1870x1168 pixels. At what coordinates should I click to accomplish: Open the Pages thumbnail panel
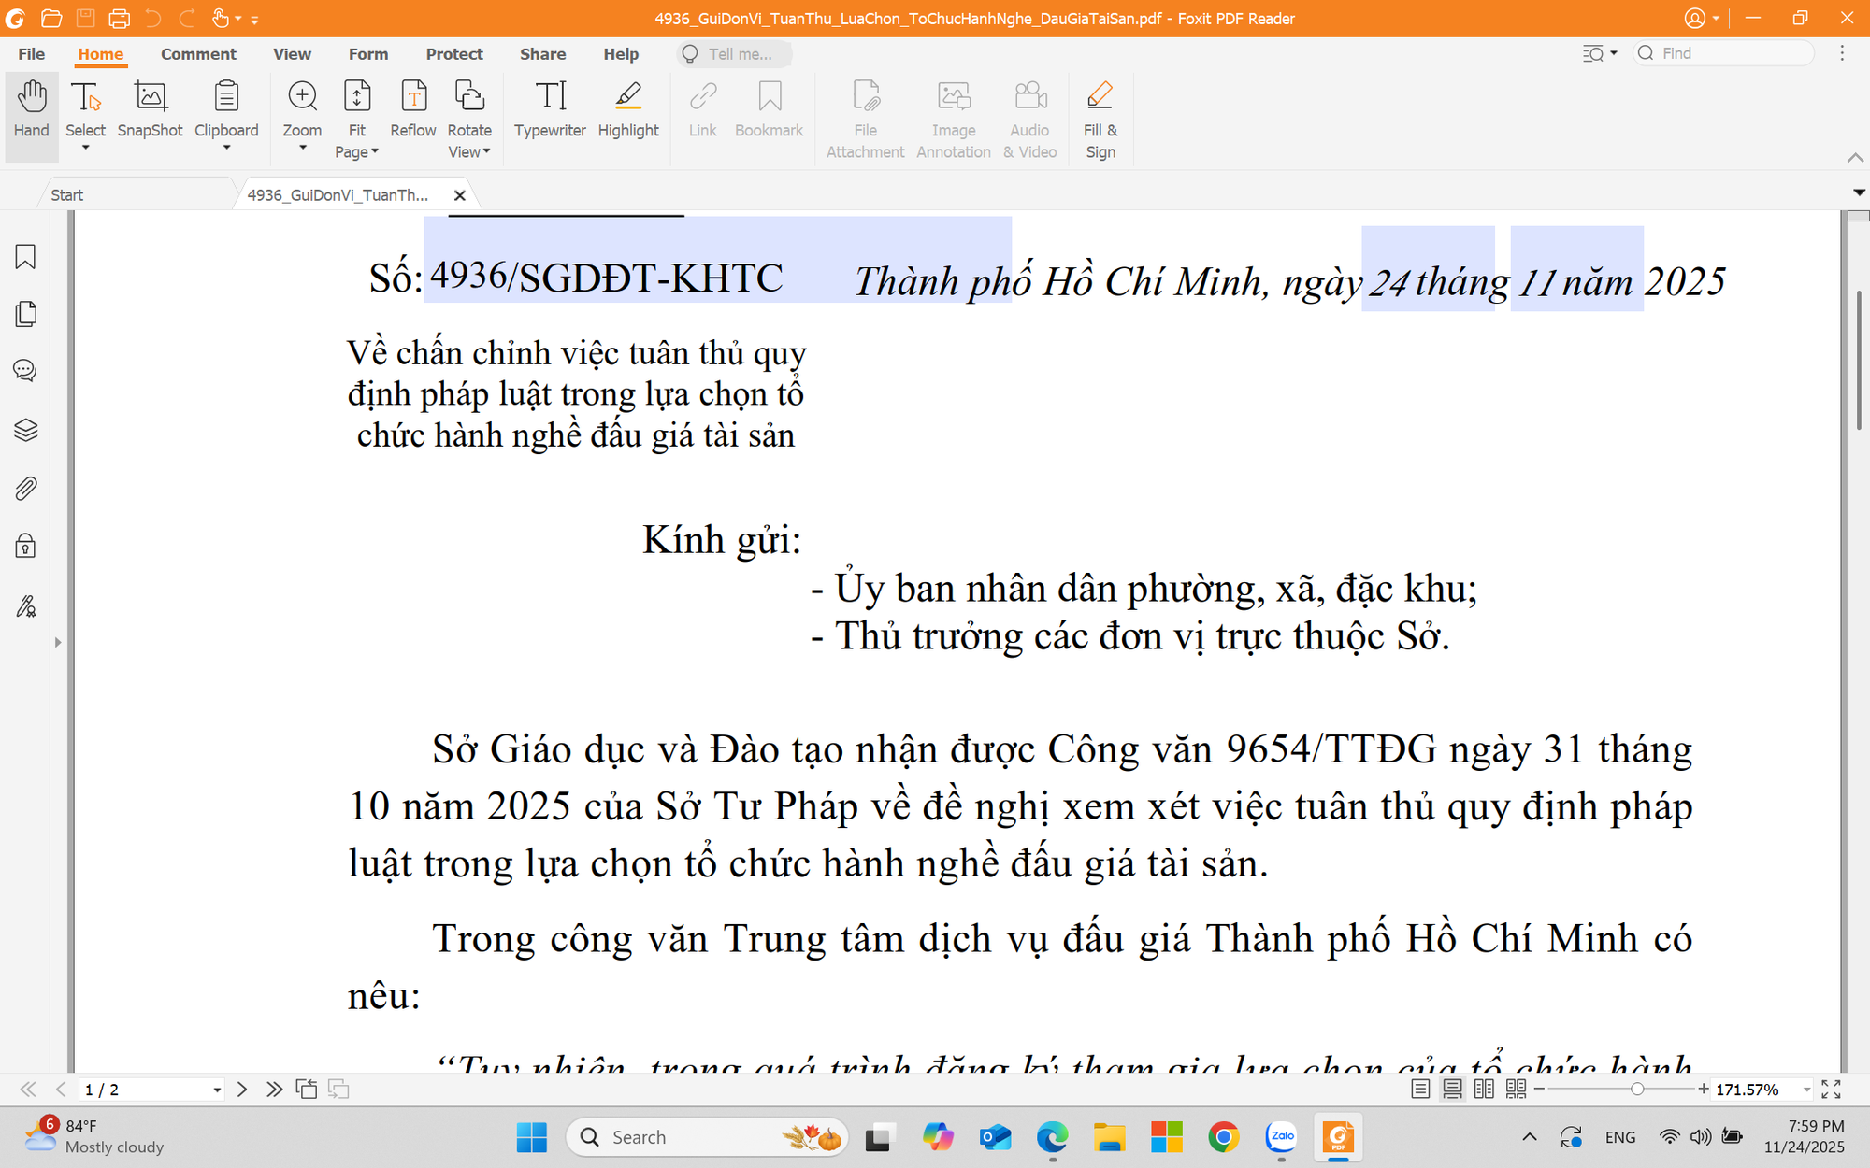point(25,314)
